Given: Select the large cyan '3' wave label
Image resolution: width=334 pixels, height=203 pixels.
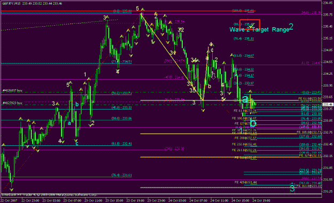Looking at the screenshot, I should [x=292, y=189].
